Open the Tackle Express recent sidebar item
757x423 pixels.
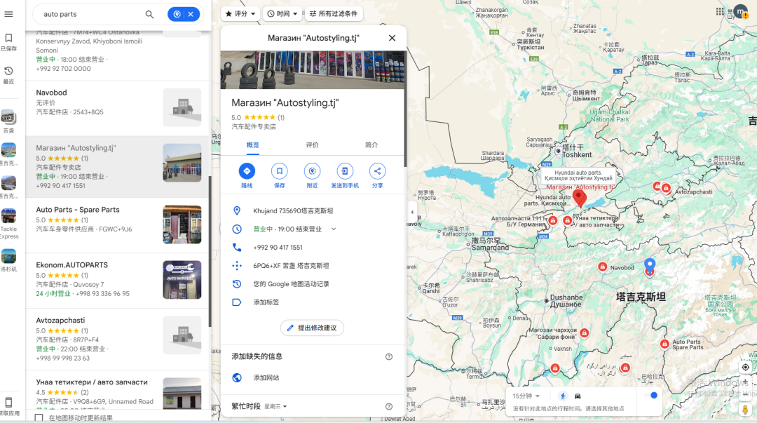(8, 224)
